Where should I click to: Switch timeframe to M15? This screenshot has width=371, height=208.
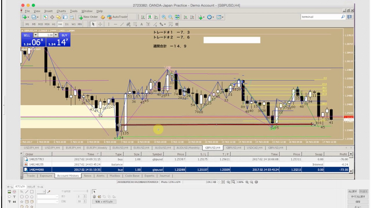40,24
